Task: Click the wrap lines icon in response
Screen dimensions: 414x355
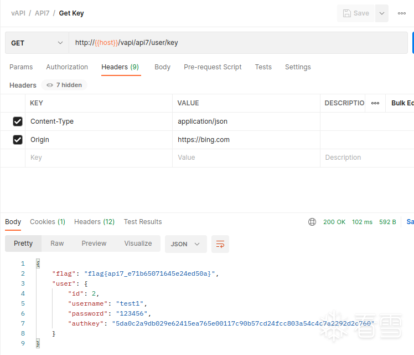Action: 220,244
